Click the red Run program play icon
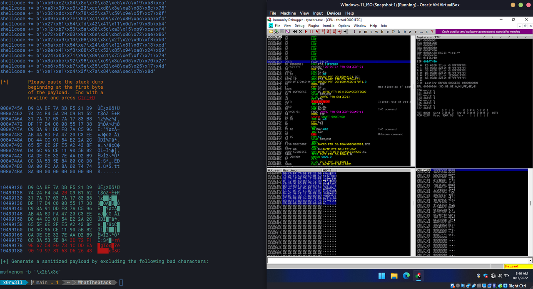The image size is (533, 289). point(306,32)
